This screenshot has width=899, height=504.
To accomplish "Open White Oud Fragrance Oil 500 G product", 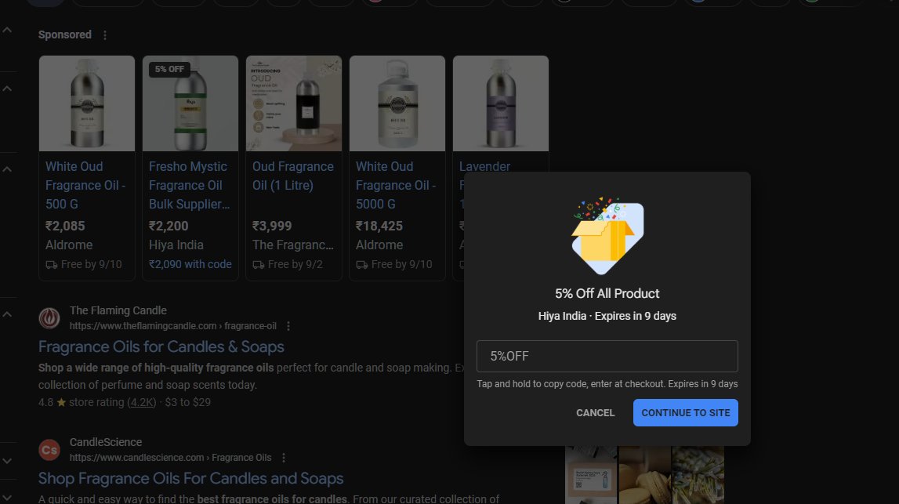I will tap(85, 185).
